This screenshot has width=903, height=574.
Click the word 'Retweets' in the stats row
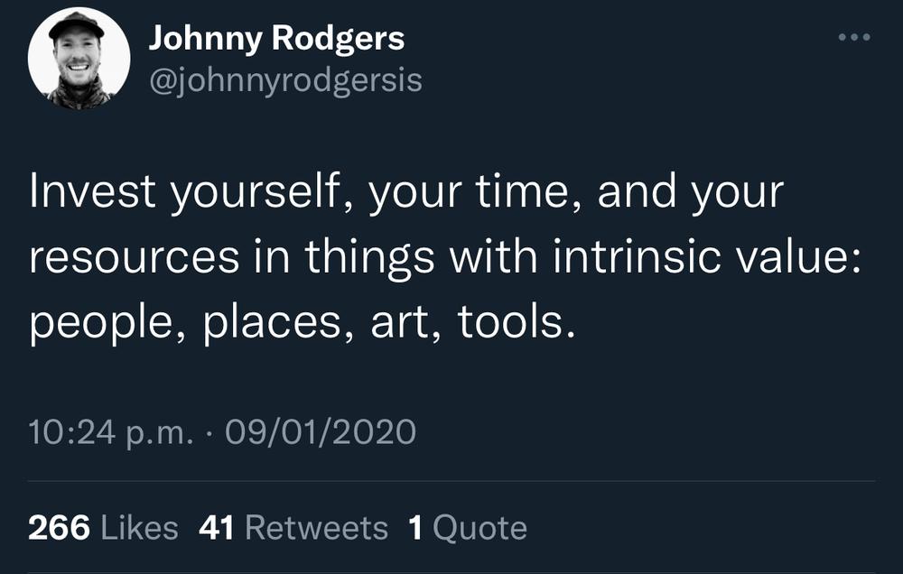pos(317,528)
